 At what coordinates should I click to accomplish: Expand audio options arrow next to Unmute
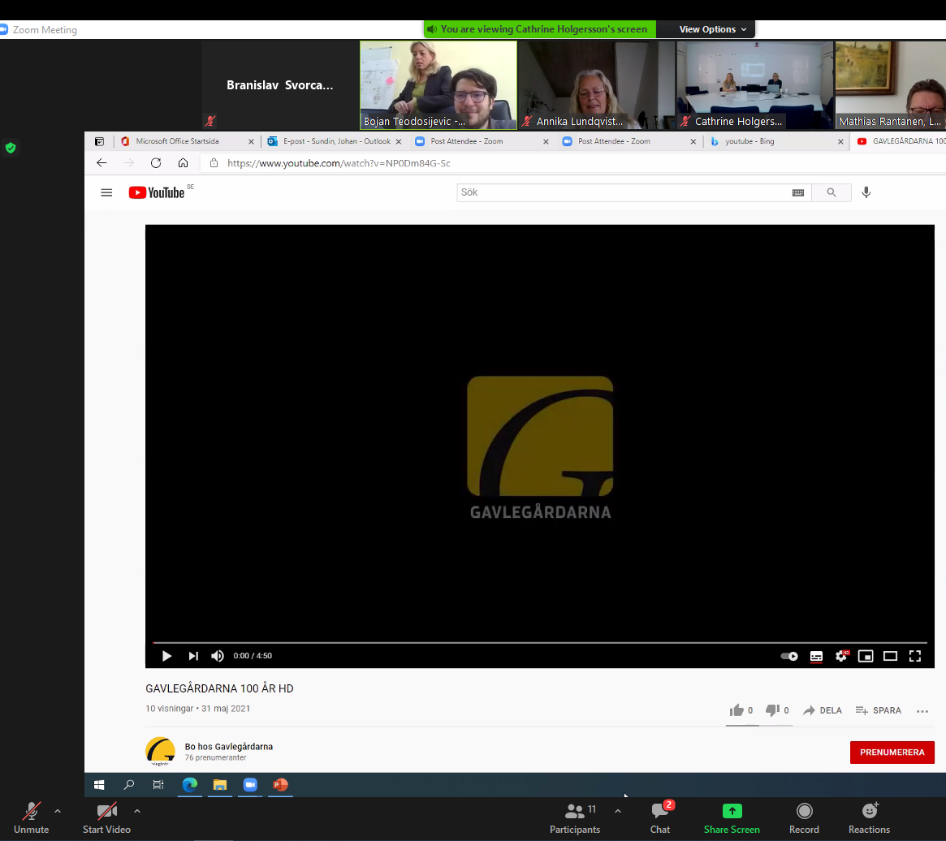coord(58,812)
